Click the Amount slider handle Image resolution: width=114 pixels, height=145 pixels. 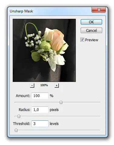point(61,102)
